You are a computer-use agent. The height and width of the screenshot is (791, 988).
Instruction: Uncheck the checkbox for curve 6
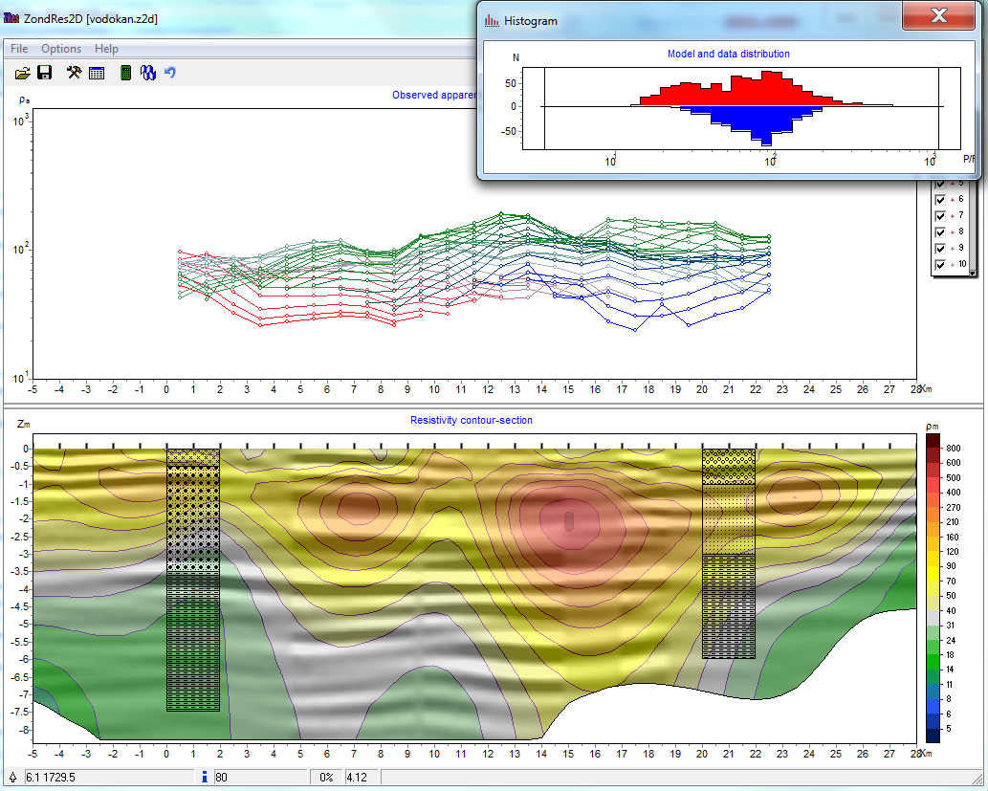940,199
